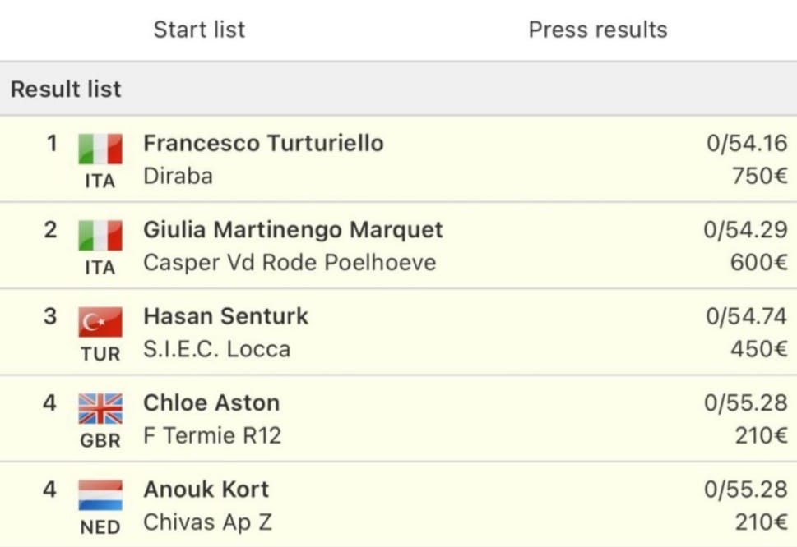Click the winning score 0/54.16

click(x=747, y=143)
